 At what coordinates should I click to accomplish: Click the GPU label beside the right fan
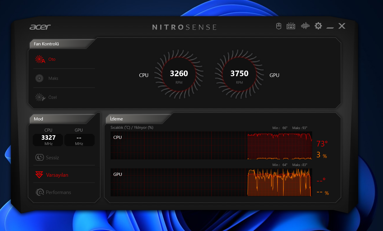coord(274,75)
